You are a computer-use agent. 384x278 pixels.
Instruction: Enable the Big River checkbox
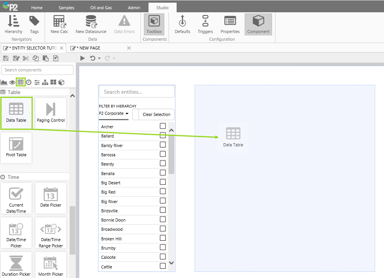pos(163,201)
